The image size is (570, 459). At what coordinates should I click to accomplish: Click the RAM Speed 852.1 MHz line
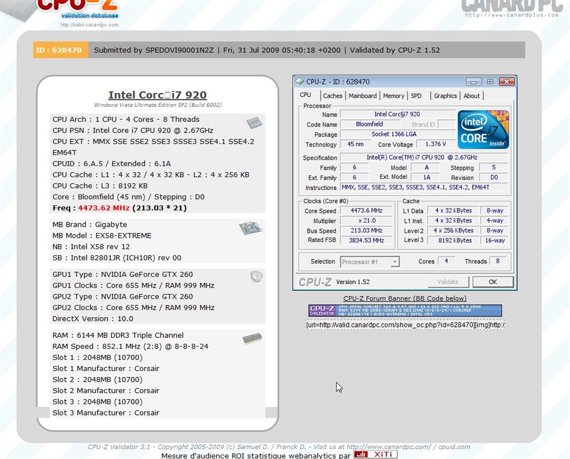[x=130, y=346]
